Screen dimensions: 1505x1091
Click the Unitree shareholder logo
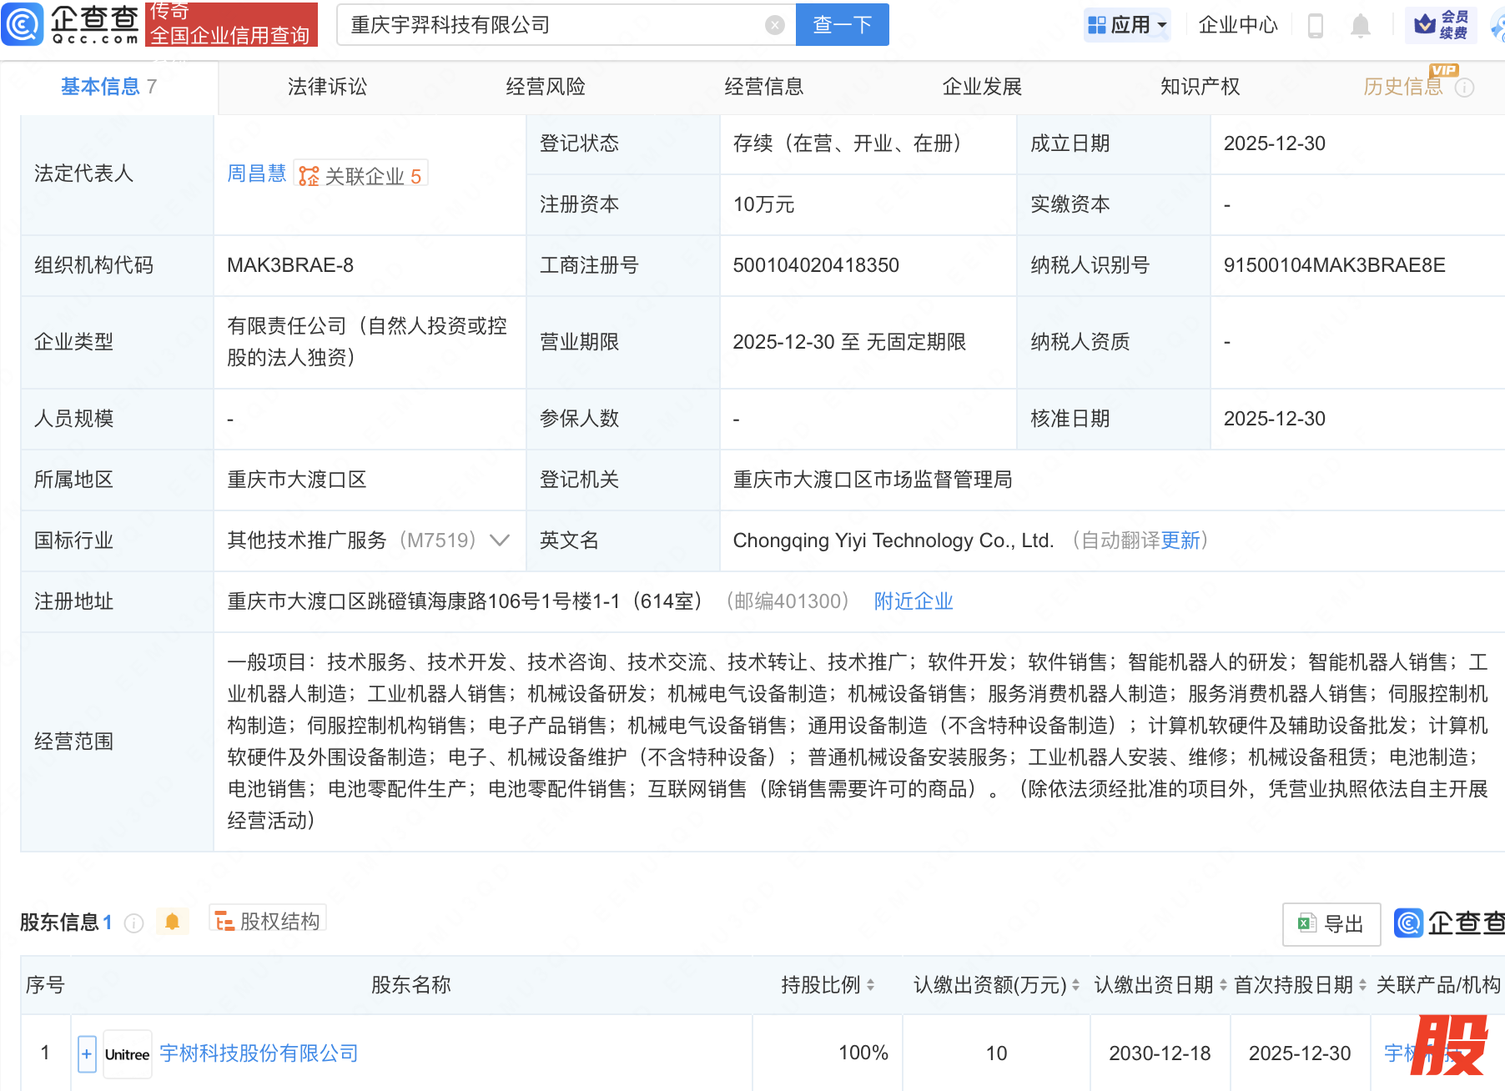[127, 1054]
